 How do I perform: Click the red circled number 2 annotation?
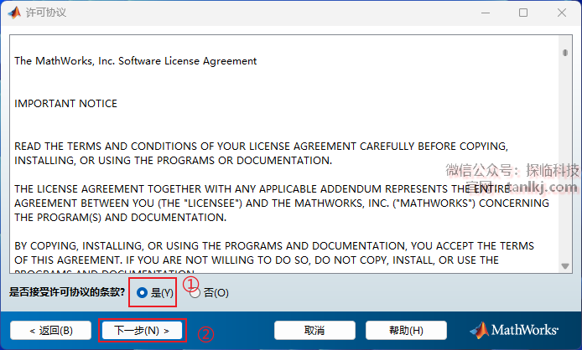pos(205,332)
